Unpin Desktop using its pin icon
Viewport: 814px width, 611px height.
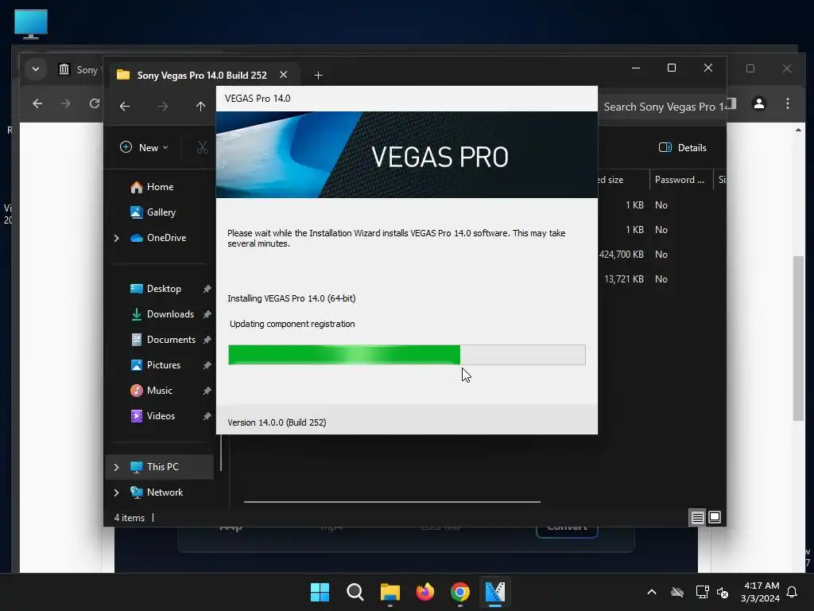pyautogui.click(x=207, y=289)
